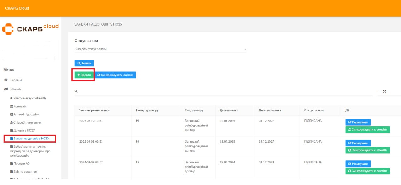Click the home icon beside Головна
Image resolution: width=401 pixels, height=185 pixels.
click(6, 80)
